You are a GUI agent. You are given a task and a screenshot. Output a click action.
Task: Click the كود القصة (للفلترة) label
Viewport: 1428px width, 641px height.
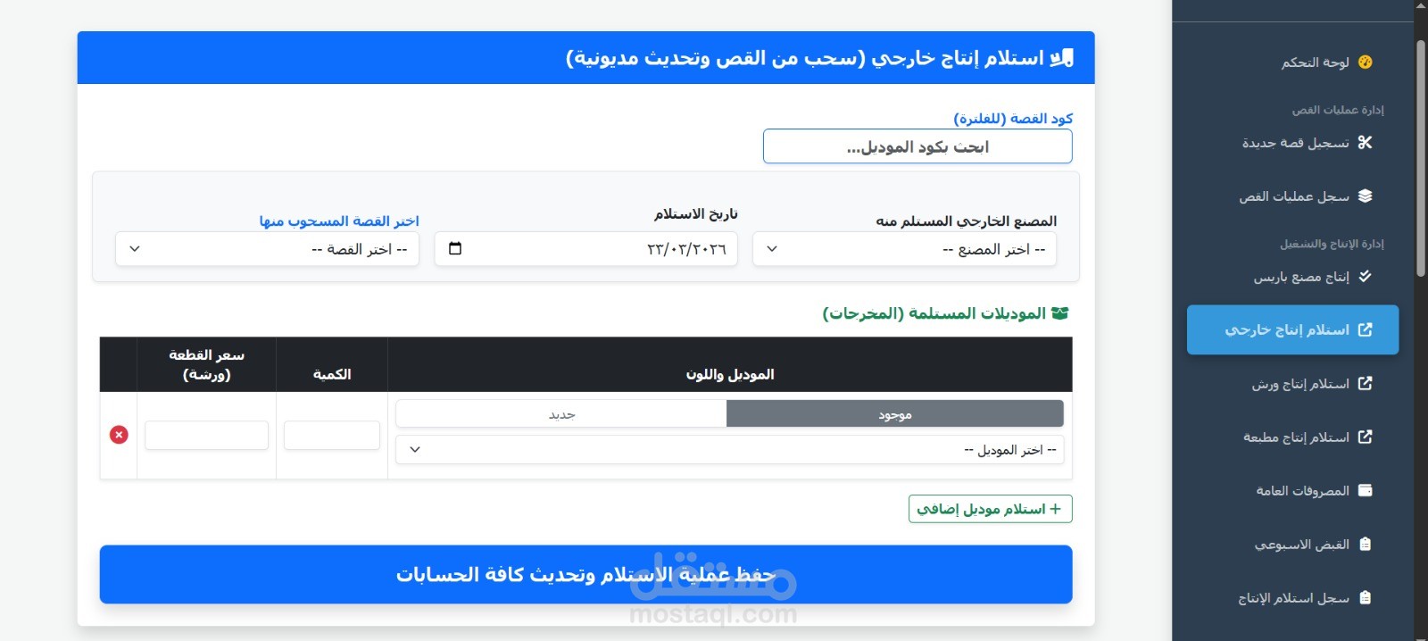(x=1013, y=119)
